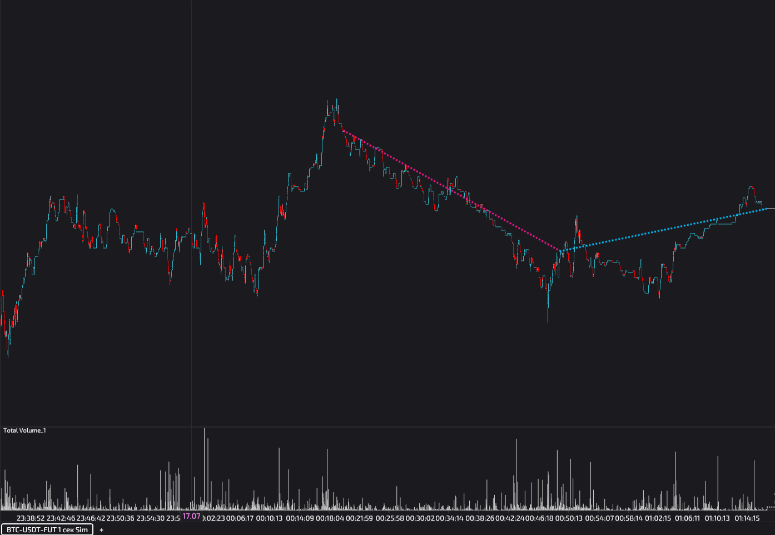Click the 00:06:17 time axis label
Viewport: 775px width, 535px height.
[x=240, y=518]
